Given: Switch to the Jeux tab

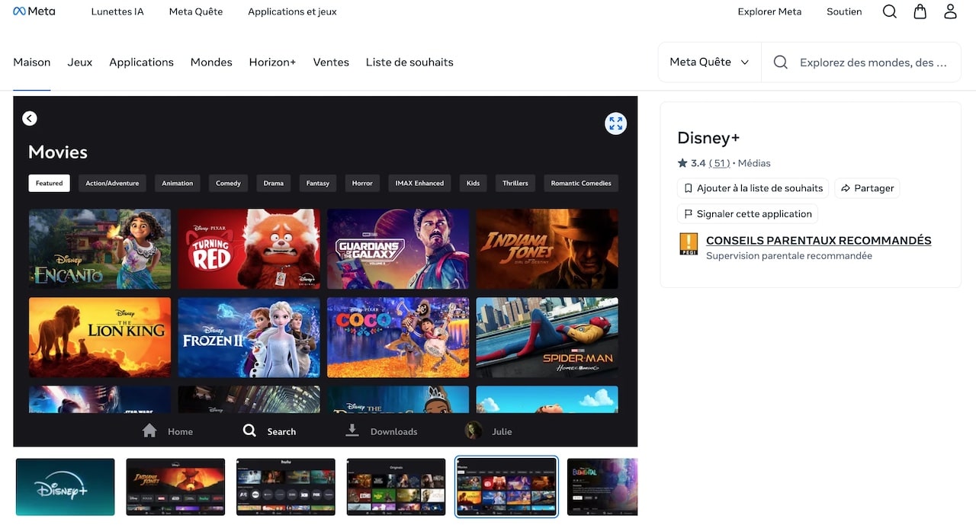Looking at the screenshot, I should click(80, 62).
